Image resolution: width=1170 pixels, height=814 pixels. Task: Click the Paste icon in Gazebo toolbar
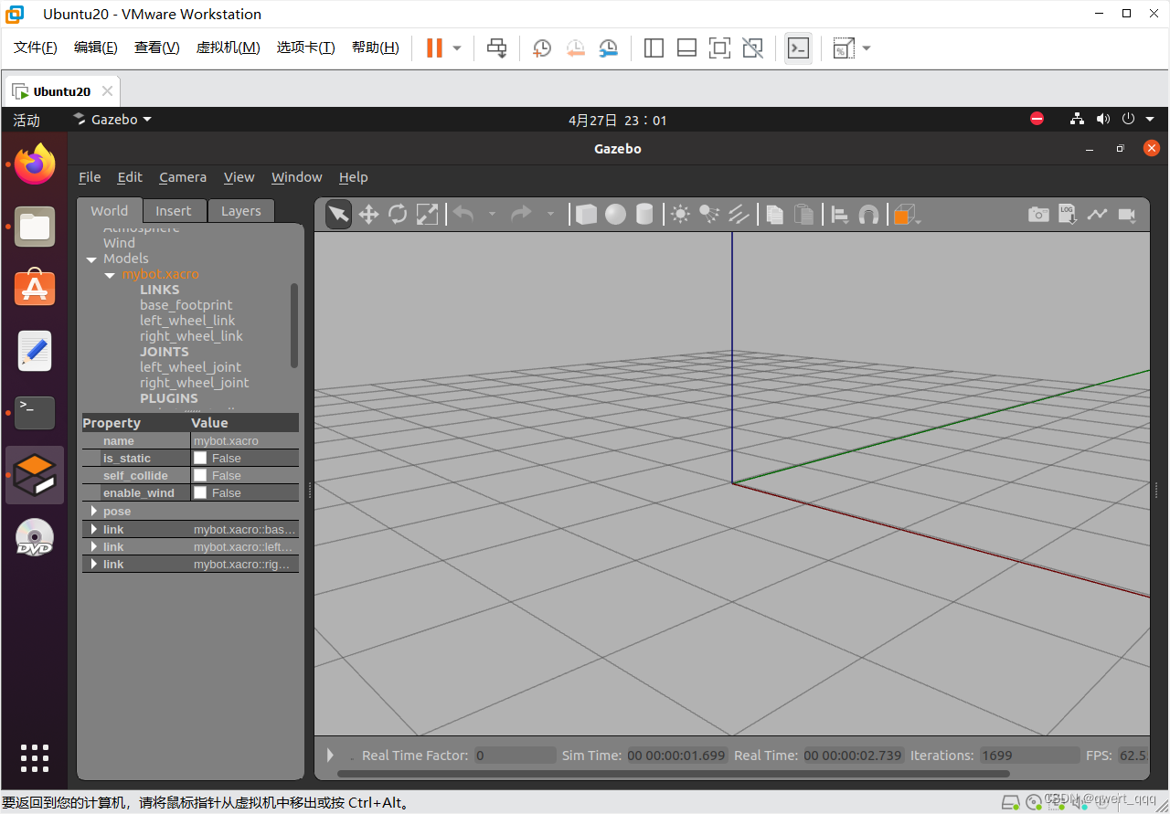(x=803, y=214)
